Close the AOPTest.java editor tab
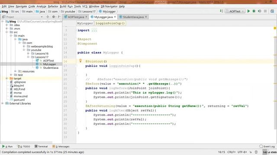 87,17
